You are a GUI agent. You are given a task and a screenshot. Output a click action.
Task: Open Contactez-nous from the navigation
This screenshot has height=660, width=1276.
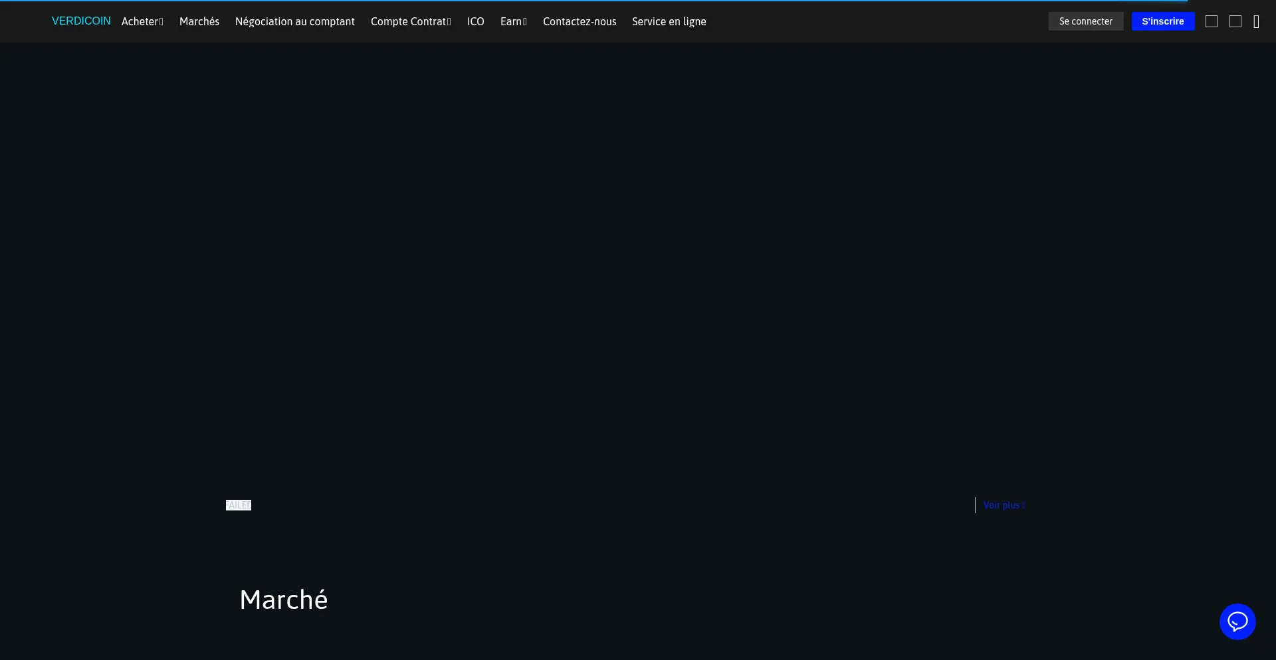(580, 21)
